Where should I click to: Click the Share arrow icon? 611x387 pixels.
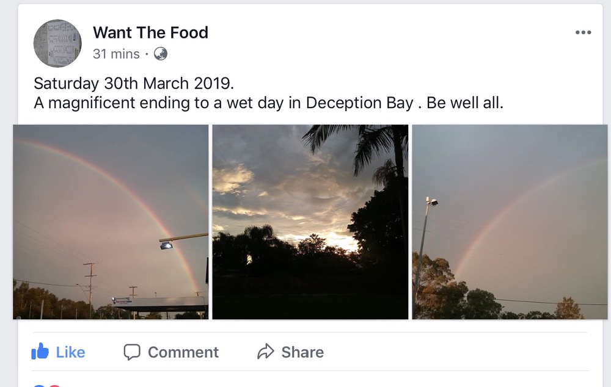pos(266,352)
